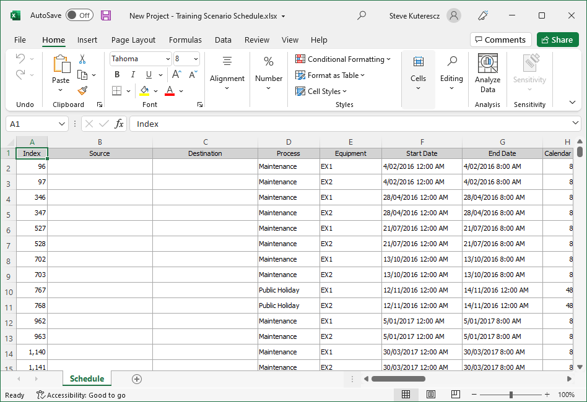Expand the Name Box dropdown arrow

click(62, 124)
